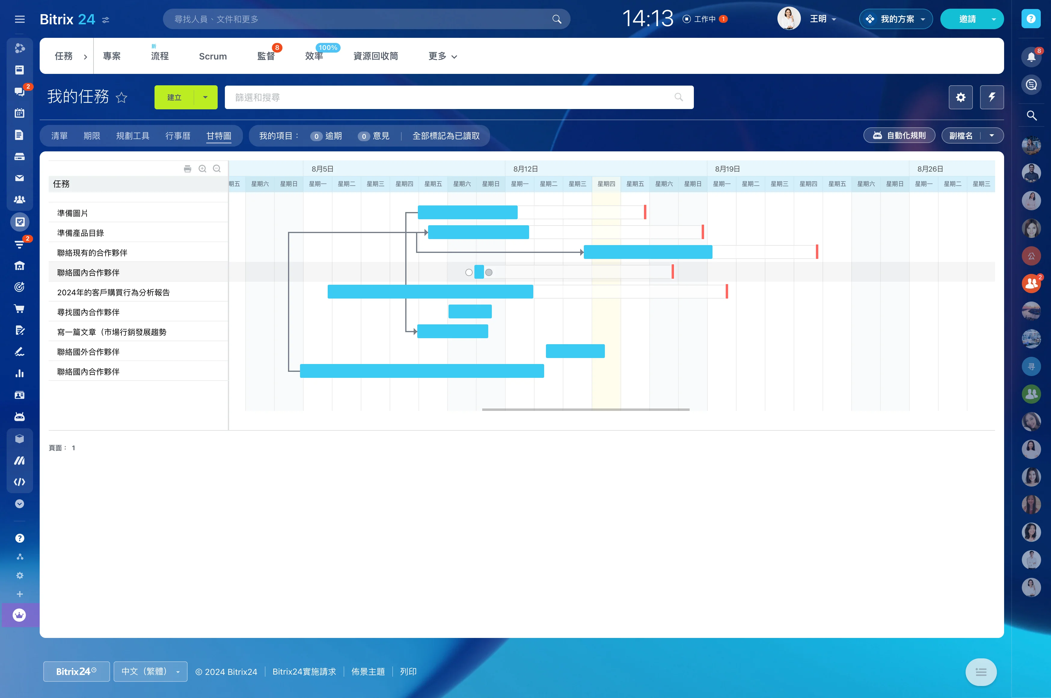Click the 準備圖片 task bar

(x=468, y=212)
